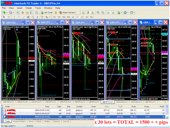Toggle the Terminal window icon

click(32, 13)
